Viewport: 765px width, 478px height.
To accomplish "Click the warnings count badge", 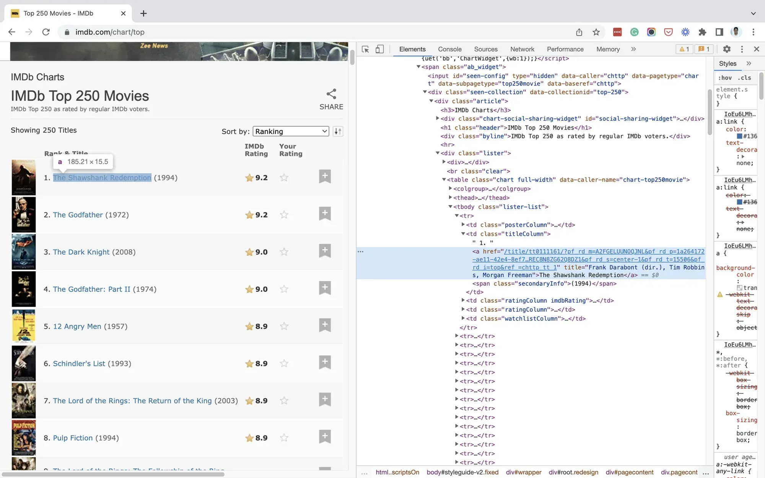I will [684, 49].
